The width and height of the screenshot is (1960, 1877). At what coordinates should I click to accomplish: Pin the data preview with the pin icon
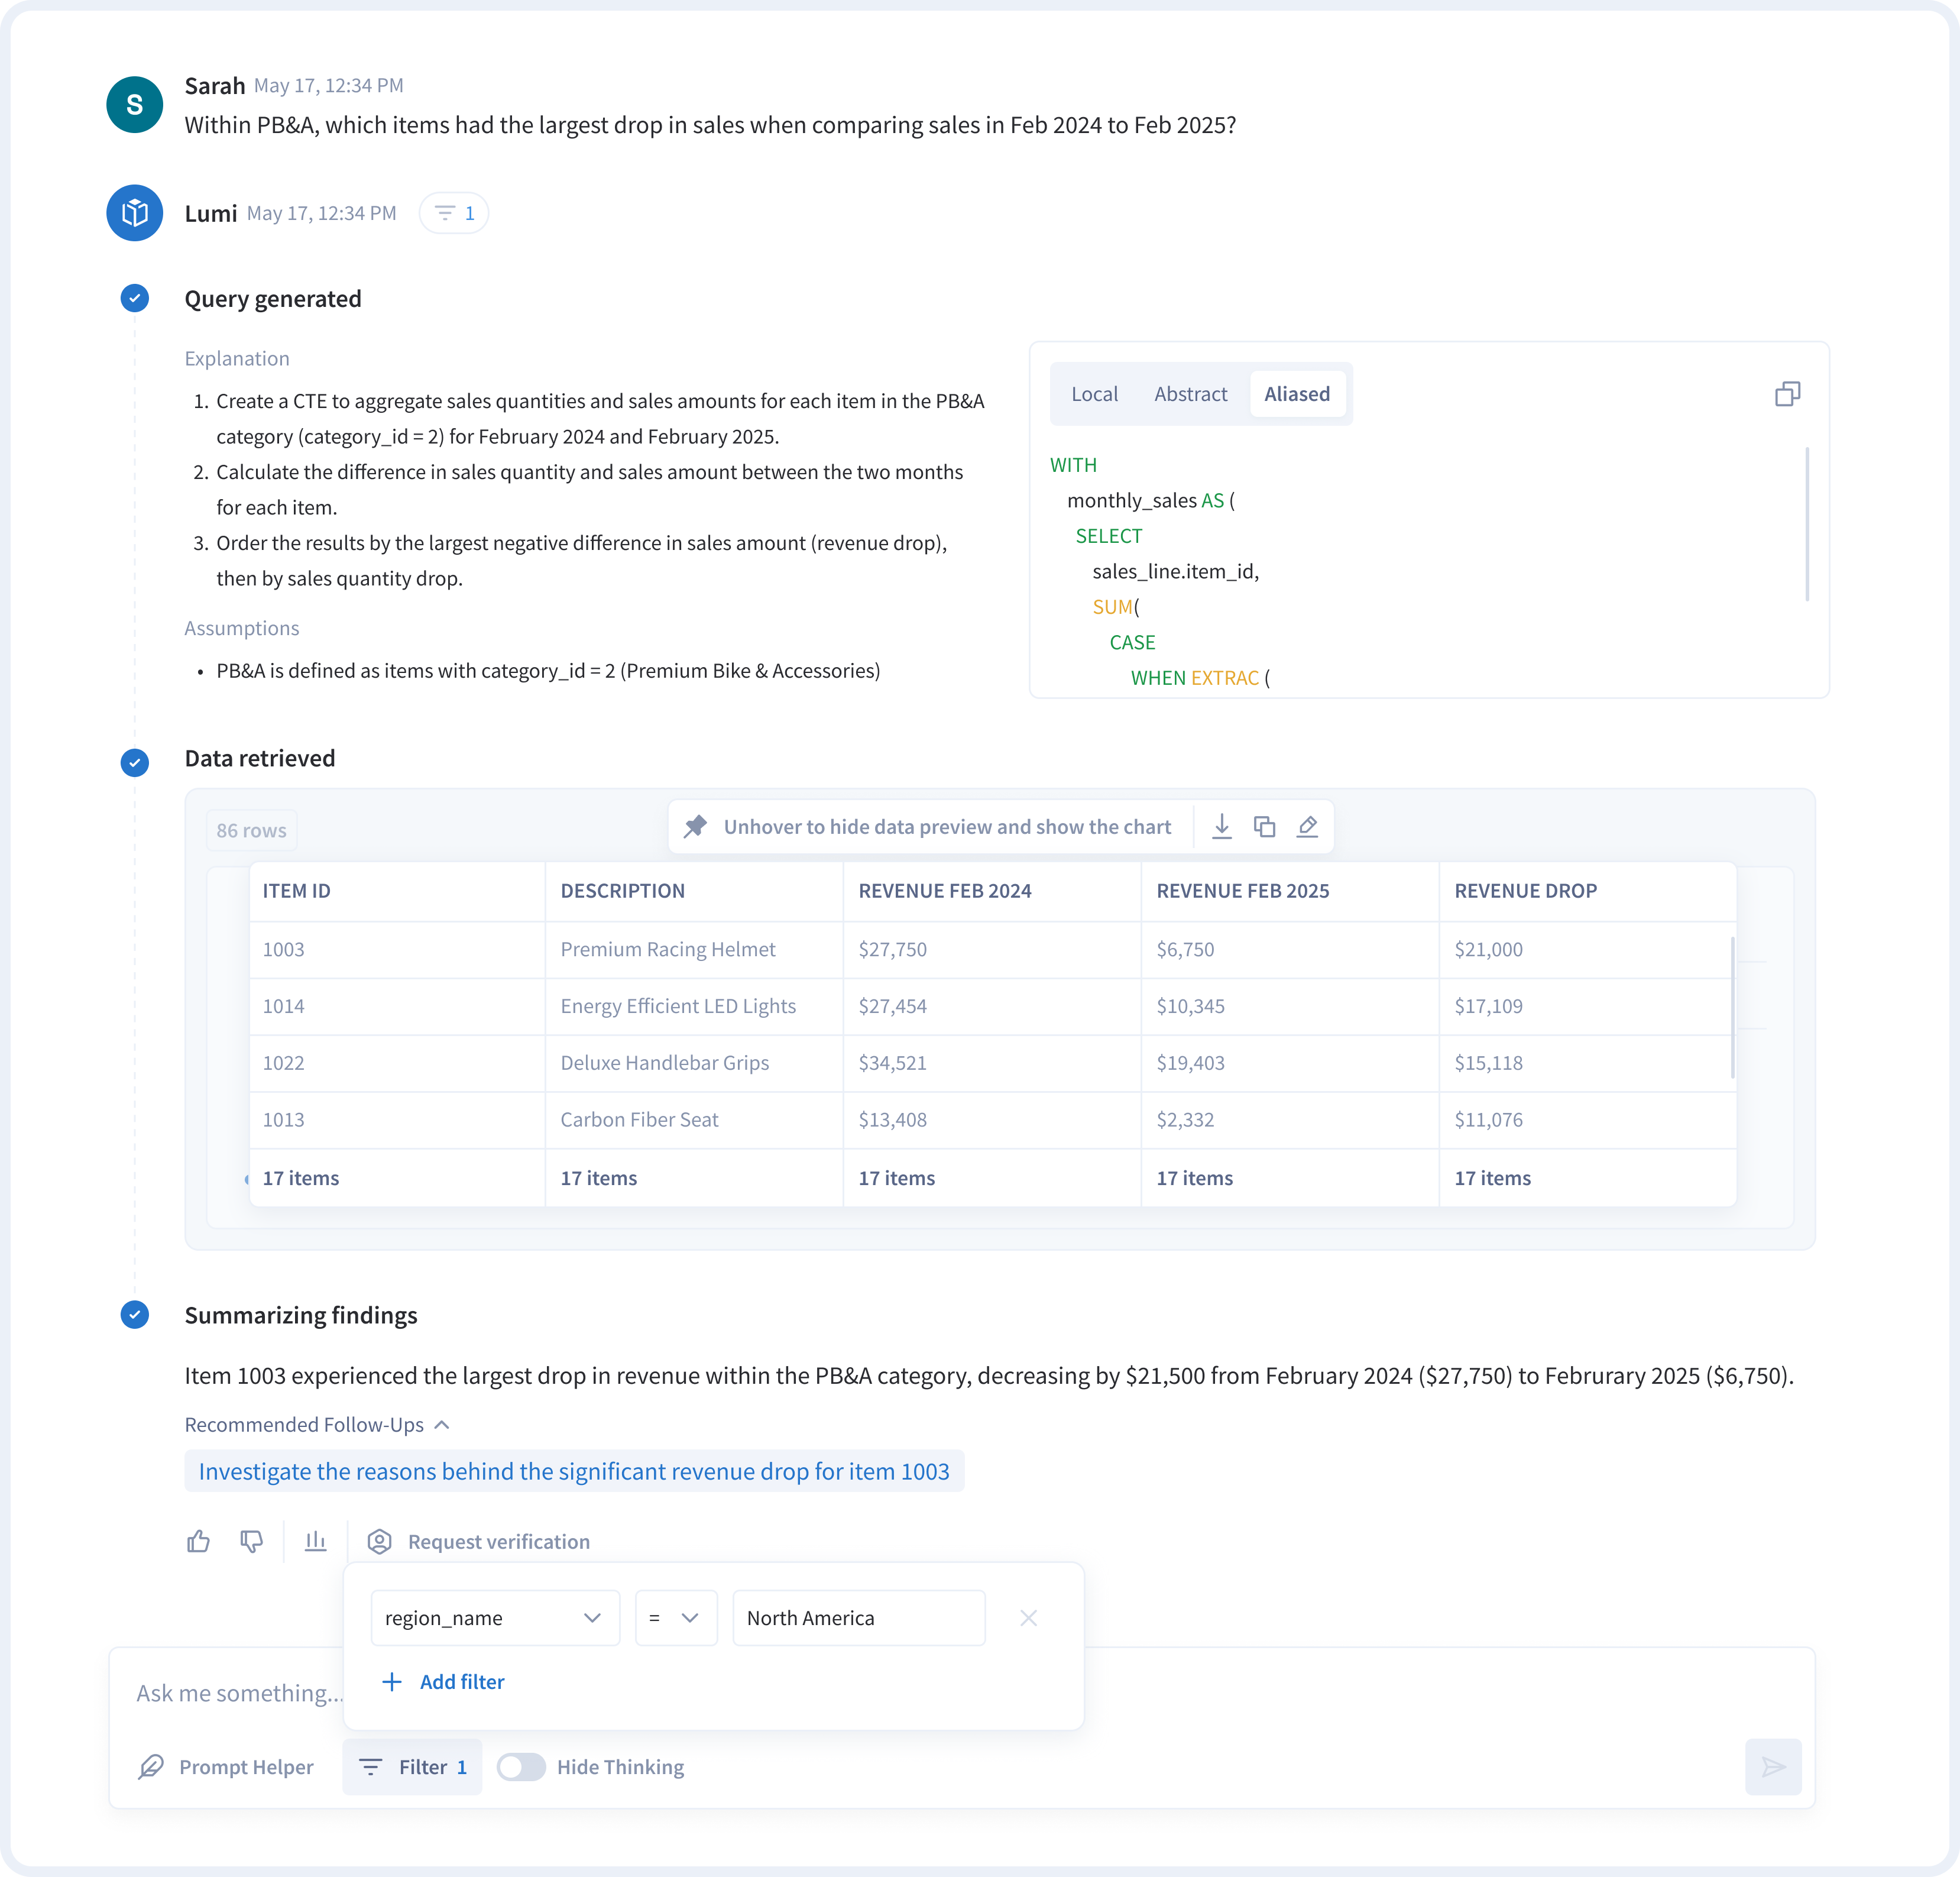pyautogui.click(x=695, y=826)
